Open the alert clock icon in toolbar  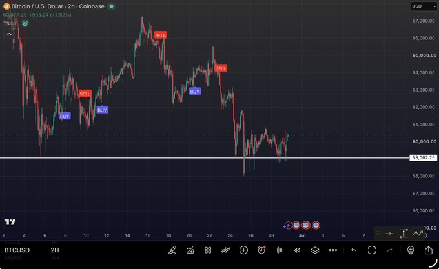(261, 250)
